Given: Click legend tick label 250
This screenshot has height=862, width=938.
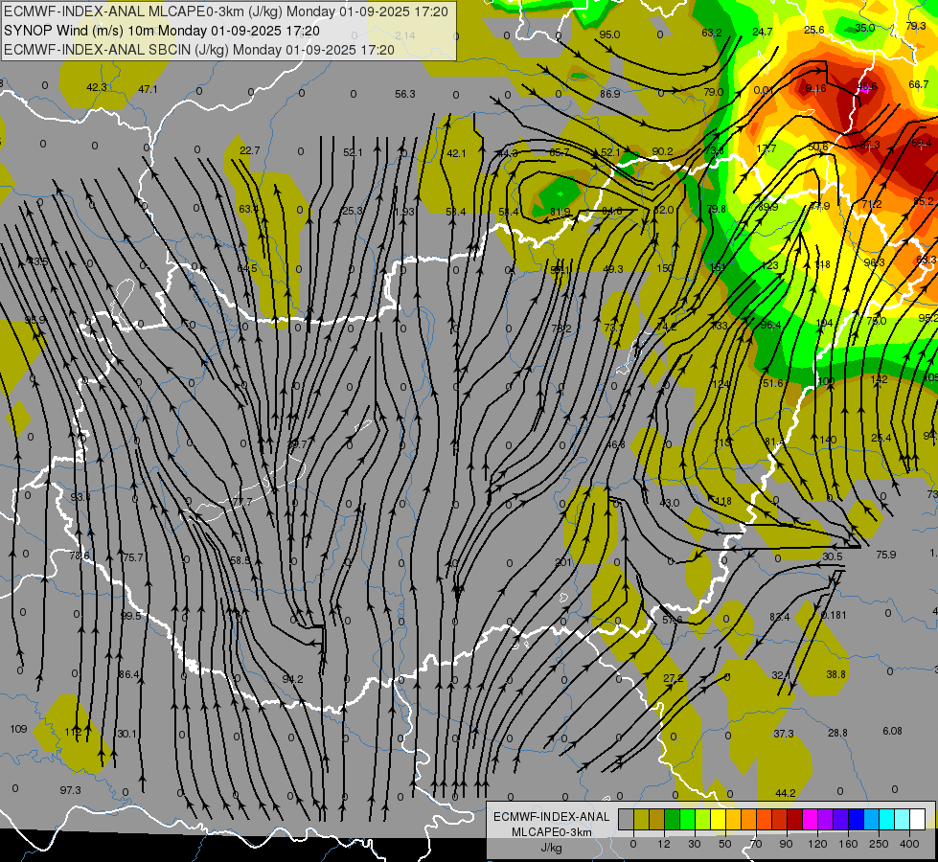Looking at the screenshot, I should coord(879,844).
